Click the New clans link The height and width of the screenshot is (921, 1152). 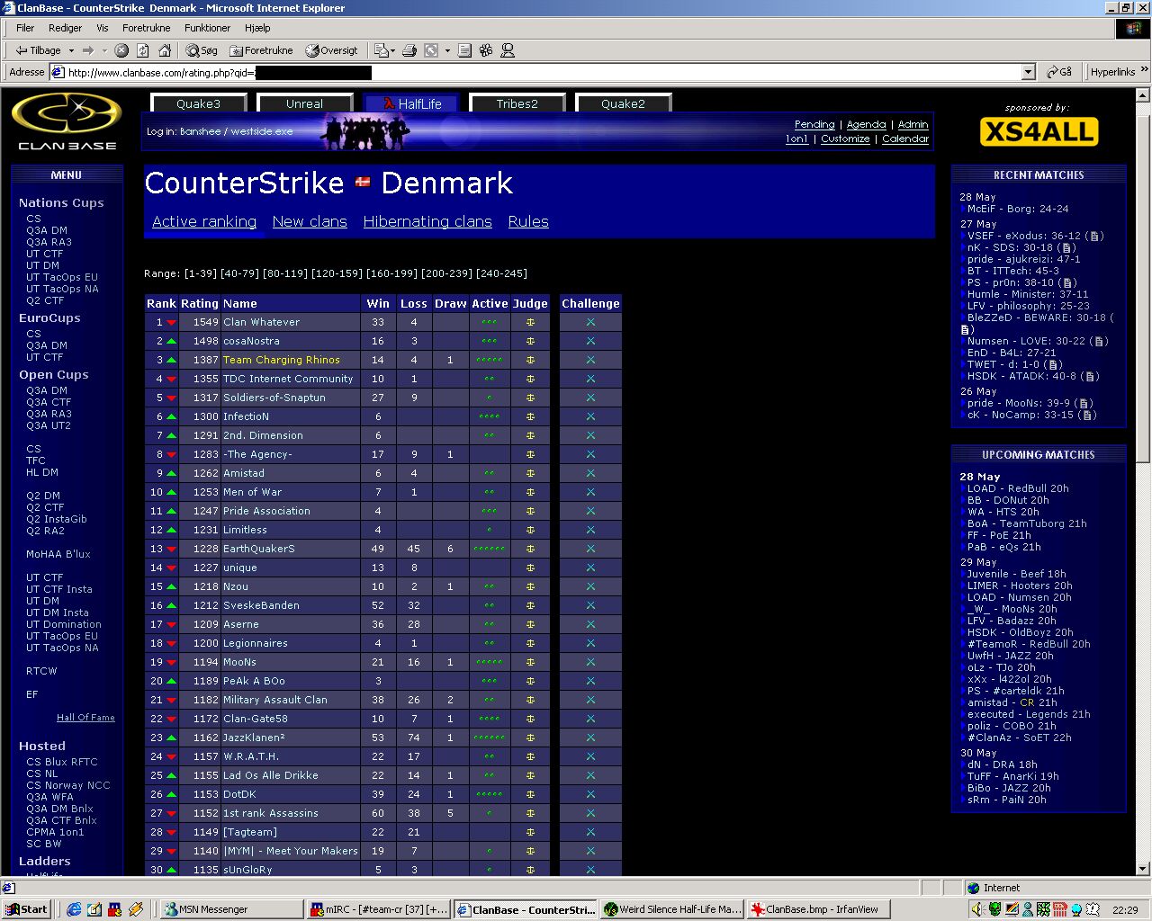tap(310, 221)
